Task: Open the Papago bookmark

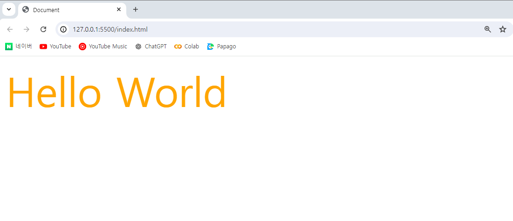Action: click(222, 47)
